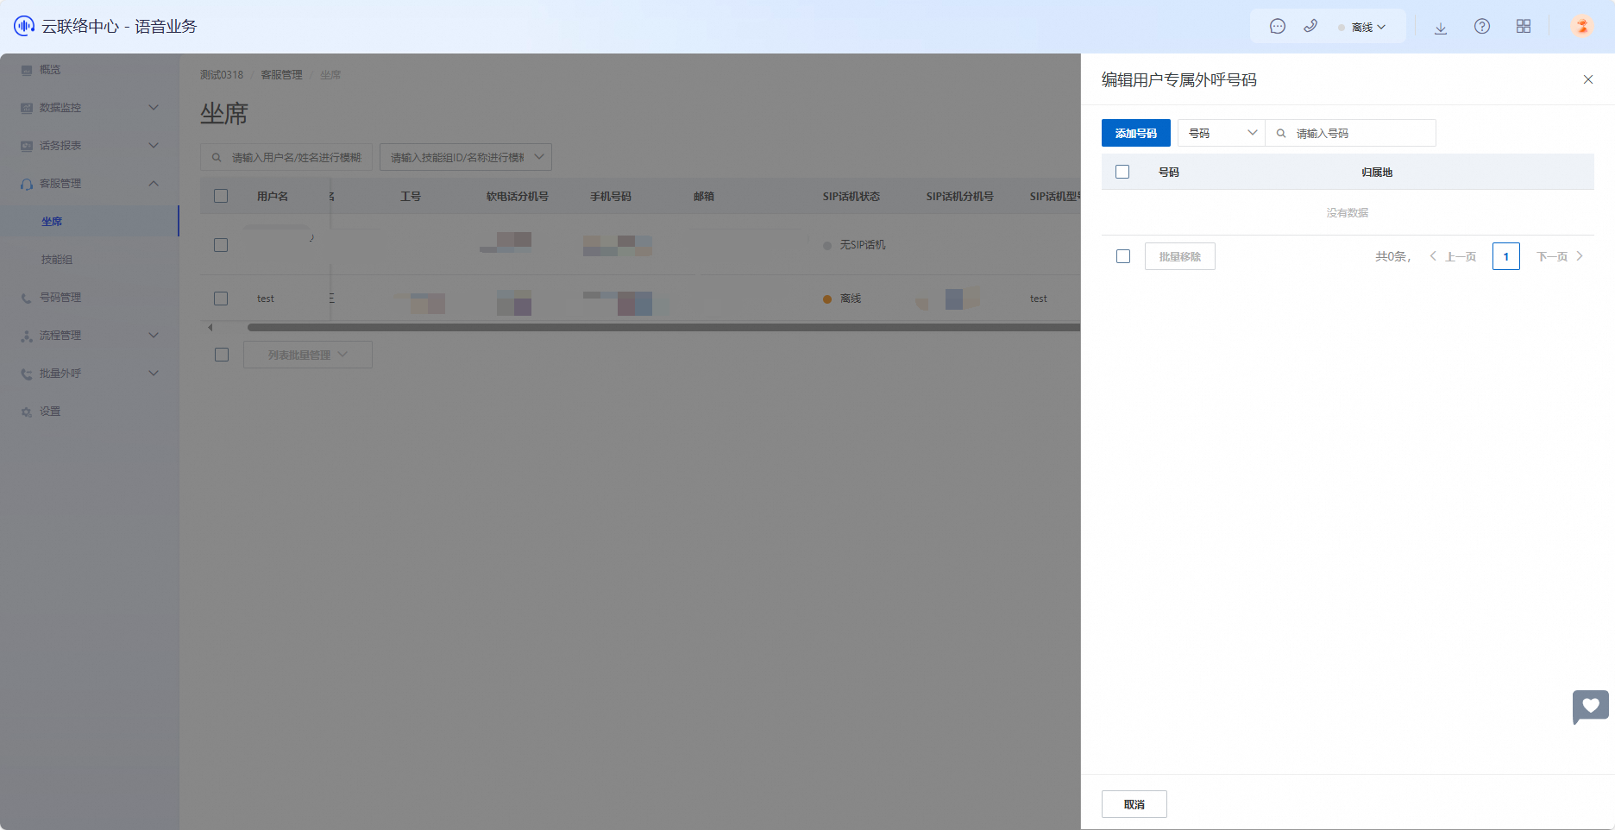The height and width of the screenshot is (830, 1615).
Task: Click the overview icon in sidebar
Action: click(27, 70)
